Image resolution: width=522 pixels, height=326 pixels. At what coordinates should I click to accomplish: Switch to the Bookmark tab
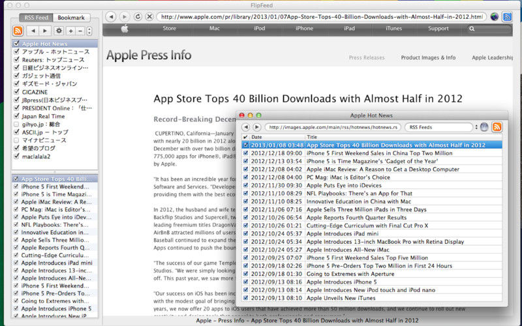pyautogui.click(x=71, y=18)
